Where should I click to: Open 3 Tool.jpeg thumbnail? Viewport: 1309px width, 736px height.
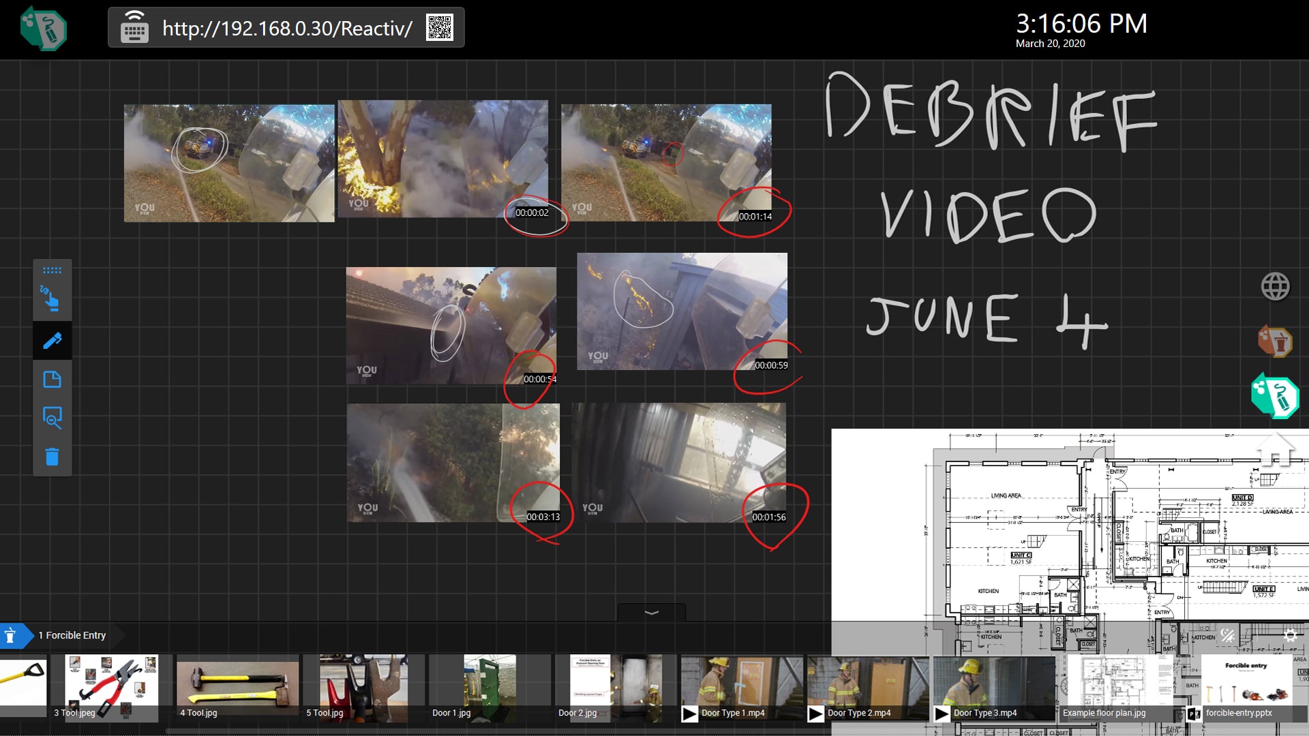tap(111, 688)
